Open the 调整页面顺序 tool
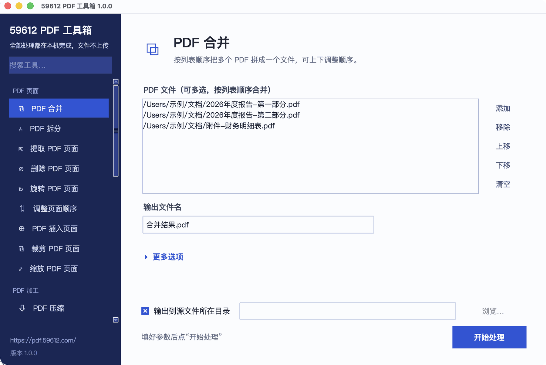The image size is (546, 365). (59, 209)
